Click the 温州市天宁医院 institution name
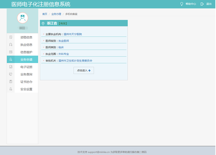 pyautogui.click(x=73, y=34)
